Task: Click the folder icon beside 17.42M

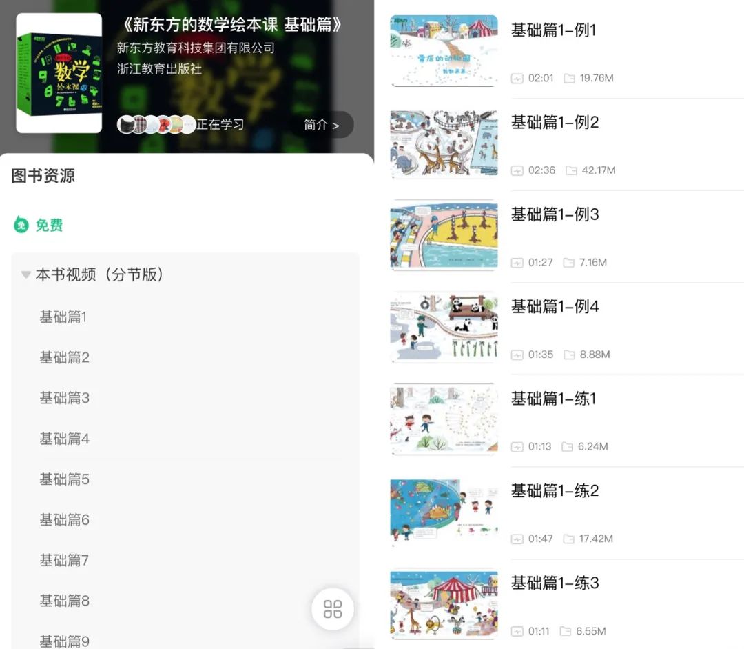Action: [x=568, y=539]
